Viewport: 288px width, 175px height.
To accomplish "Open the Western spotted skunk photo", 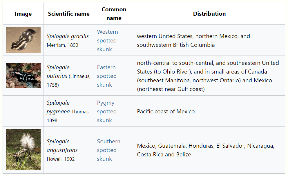I will pyautogui.click(x=23, y=40).
